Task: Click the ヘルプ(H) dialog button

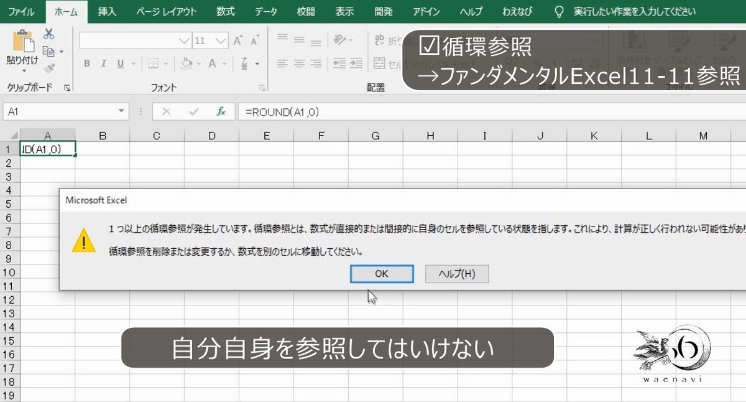Action: [457, 274]
